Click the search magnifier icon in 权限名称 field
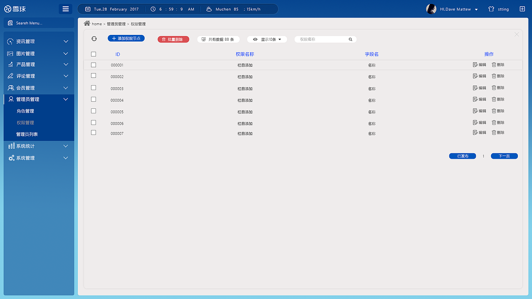Image resolution: width=532 pixels, height=299 pixels. pyautogui.click(x=350, y=39)
